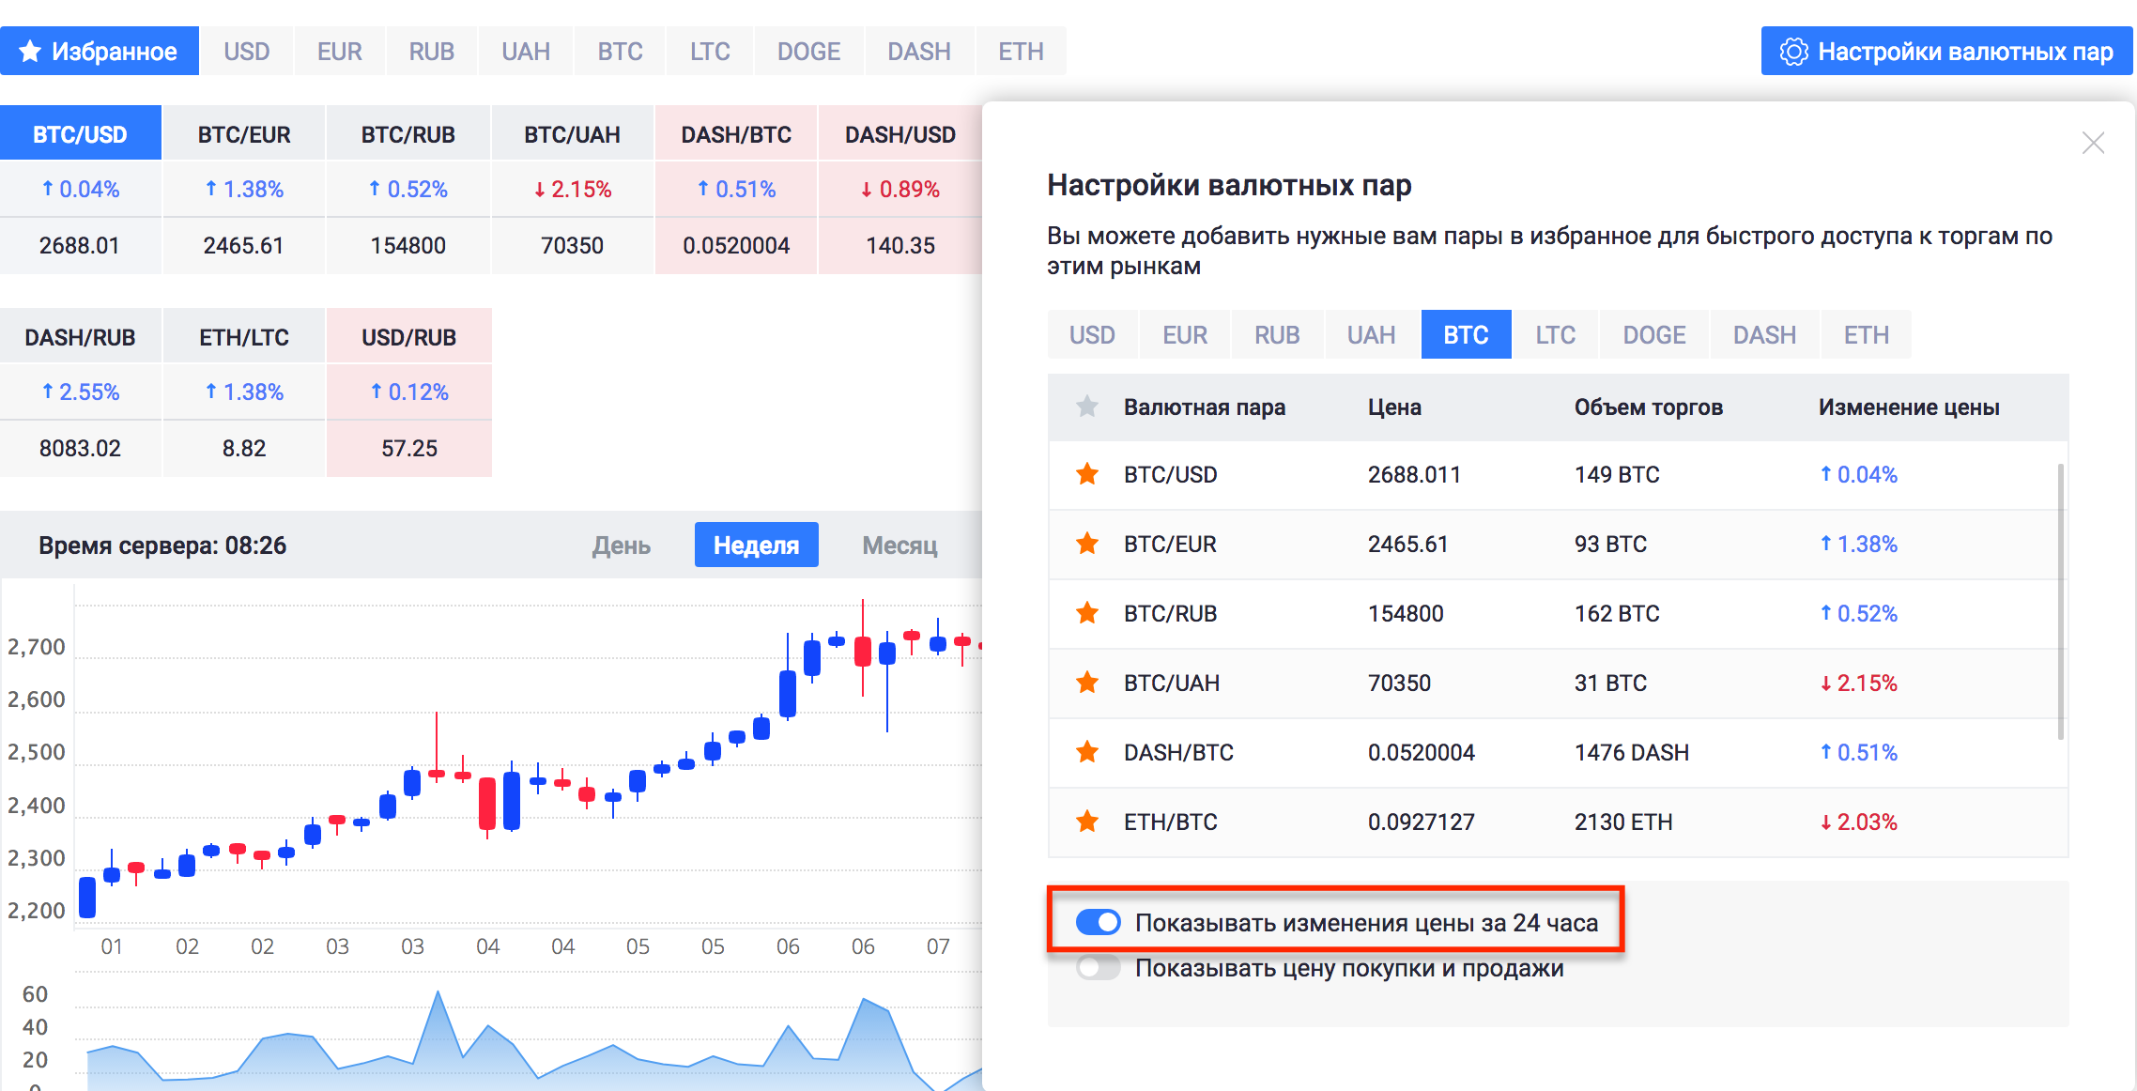
Task: Toggle the star beside BTC/UAH row
Action: 1087,683
